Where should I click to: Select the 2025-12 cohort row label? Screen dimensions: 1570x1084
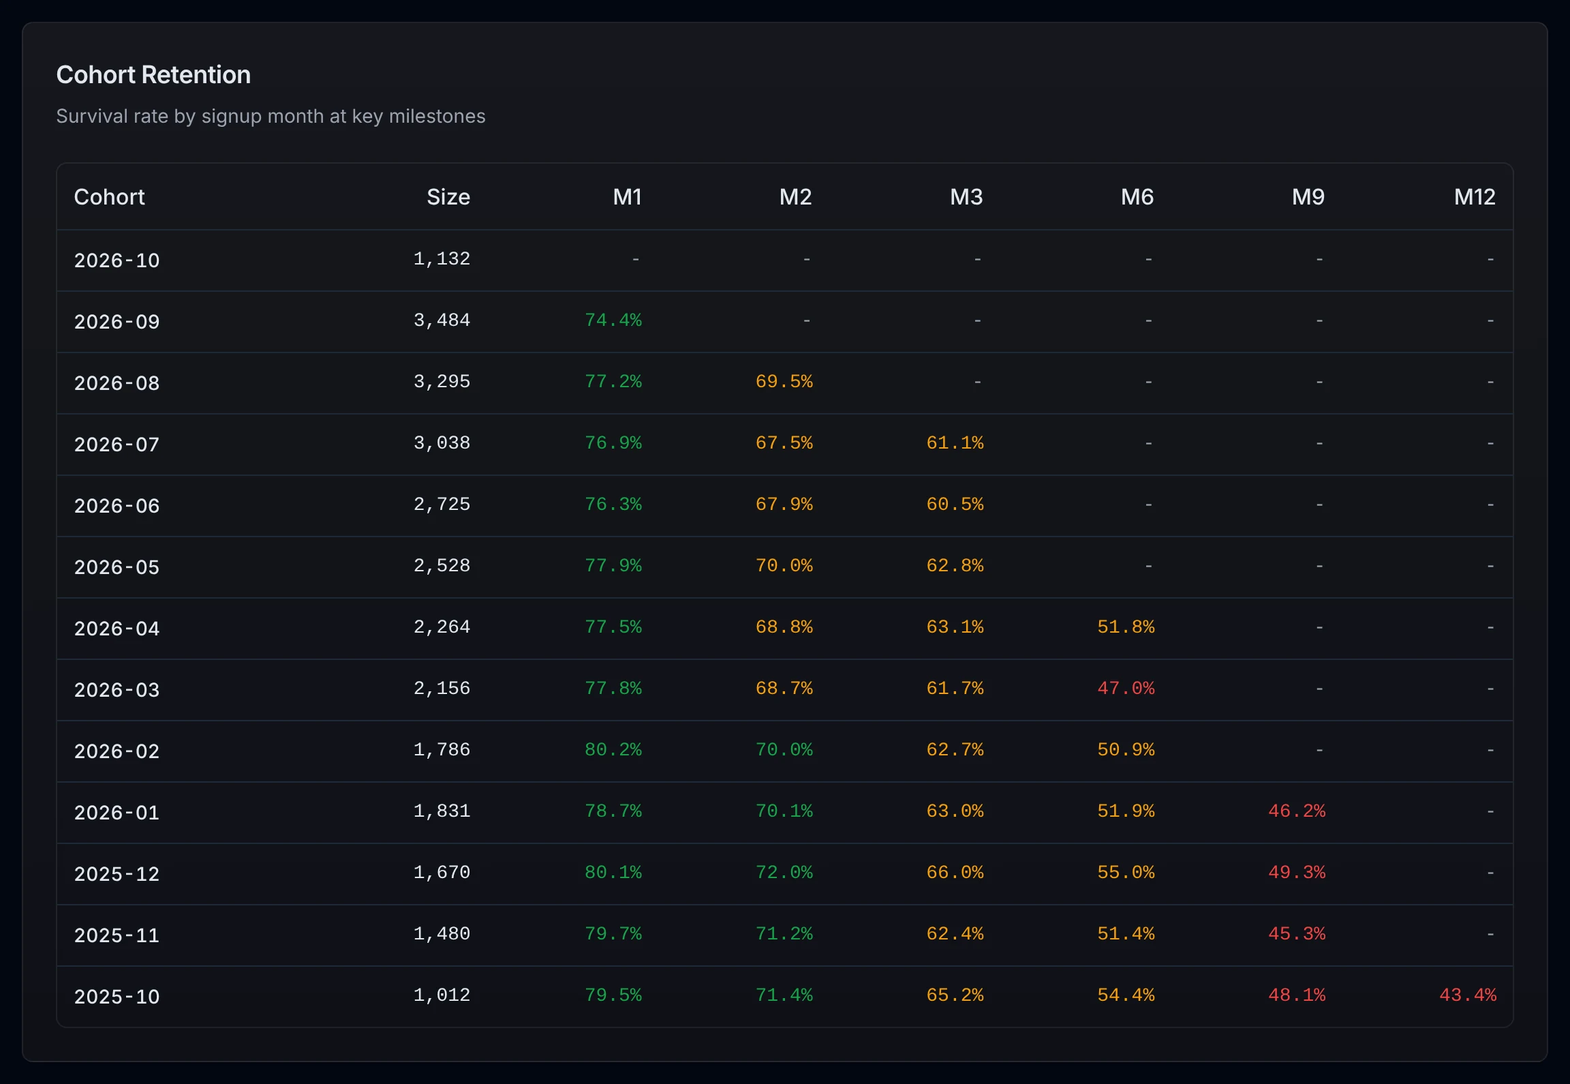click(x=117, y=874)
